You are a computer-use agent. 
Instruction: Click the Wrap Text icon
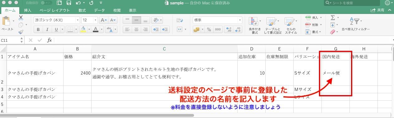[179, 20]
